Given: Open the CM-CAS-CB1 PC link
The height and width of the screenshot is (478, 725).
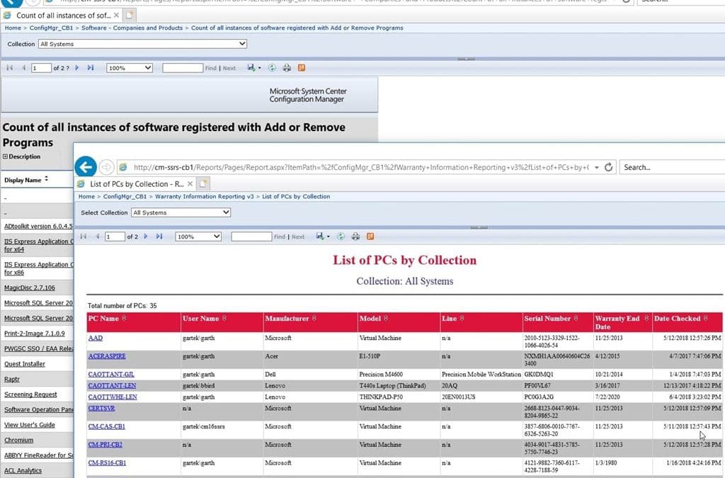Looking at the screenshot, I should click(x=106, y=426).
